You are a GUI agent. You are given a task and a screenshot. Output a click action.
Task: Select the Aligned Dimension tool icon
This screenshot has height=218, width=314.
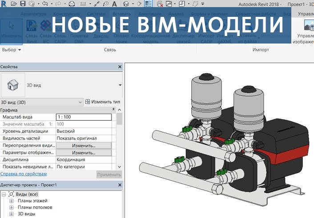[97, 4]
